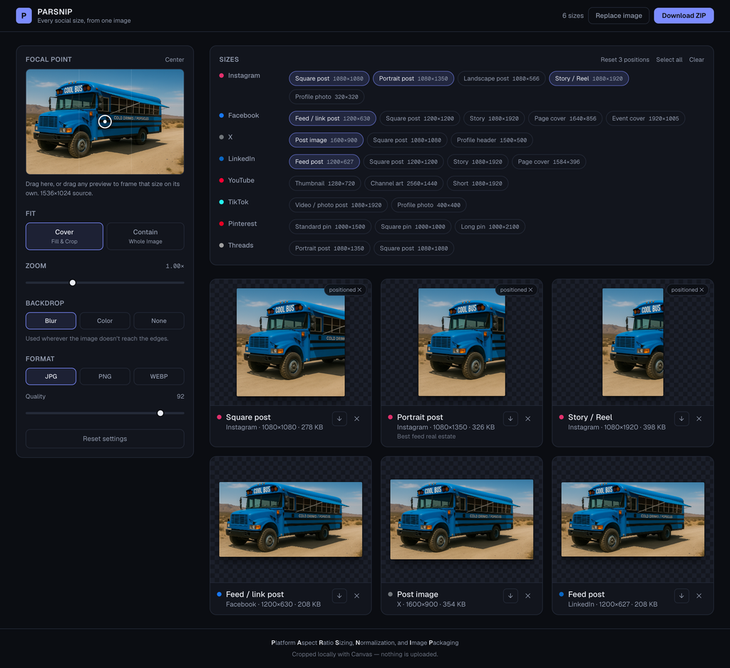Enable Pinterest Standard pin 1000×1500 size

click(330, 226)
